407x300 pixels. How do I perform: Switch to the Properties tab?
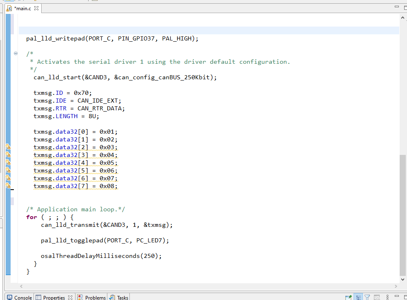54,298
